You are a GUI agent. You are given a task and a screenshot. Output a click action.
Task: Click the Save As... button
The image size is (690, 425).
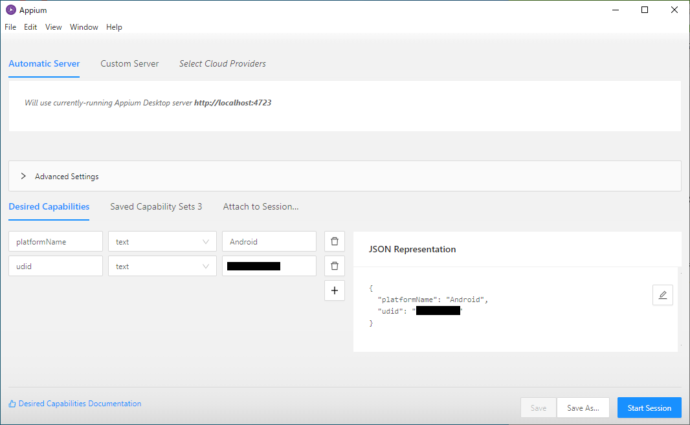(583, 408)
